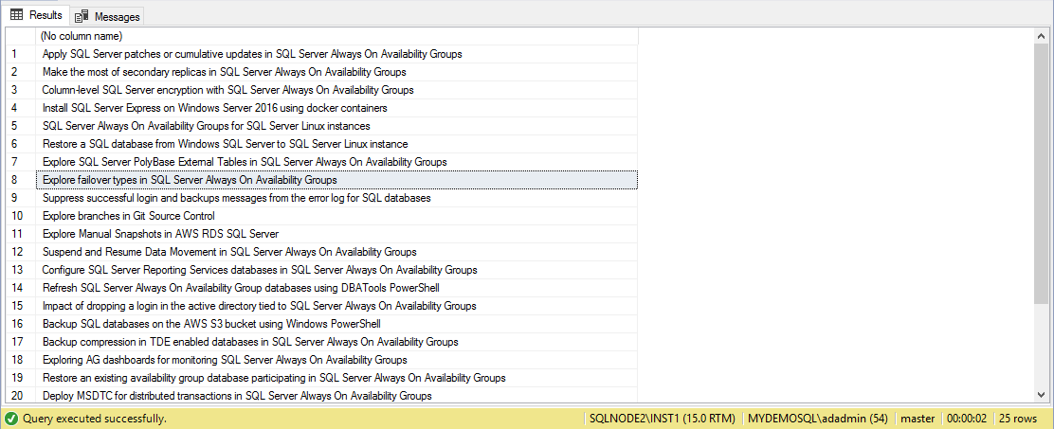Select Backup SQL databases on AWS S3 row
The height and width of the screenshot is (429, 1054).
tap(336, 324)
